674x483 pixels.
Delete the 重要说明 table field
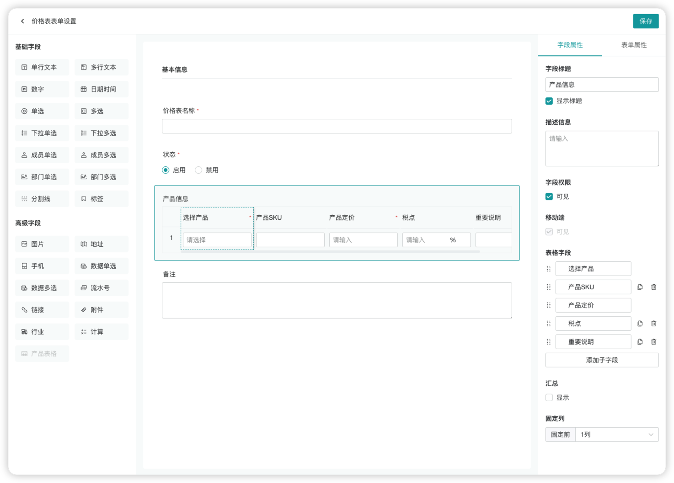[x=653, y=342]
